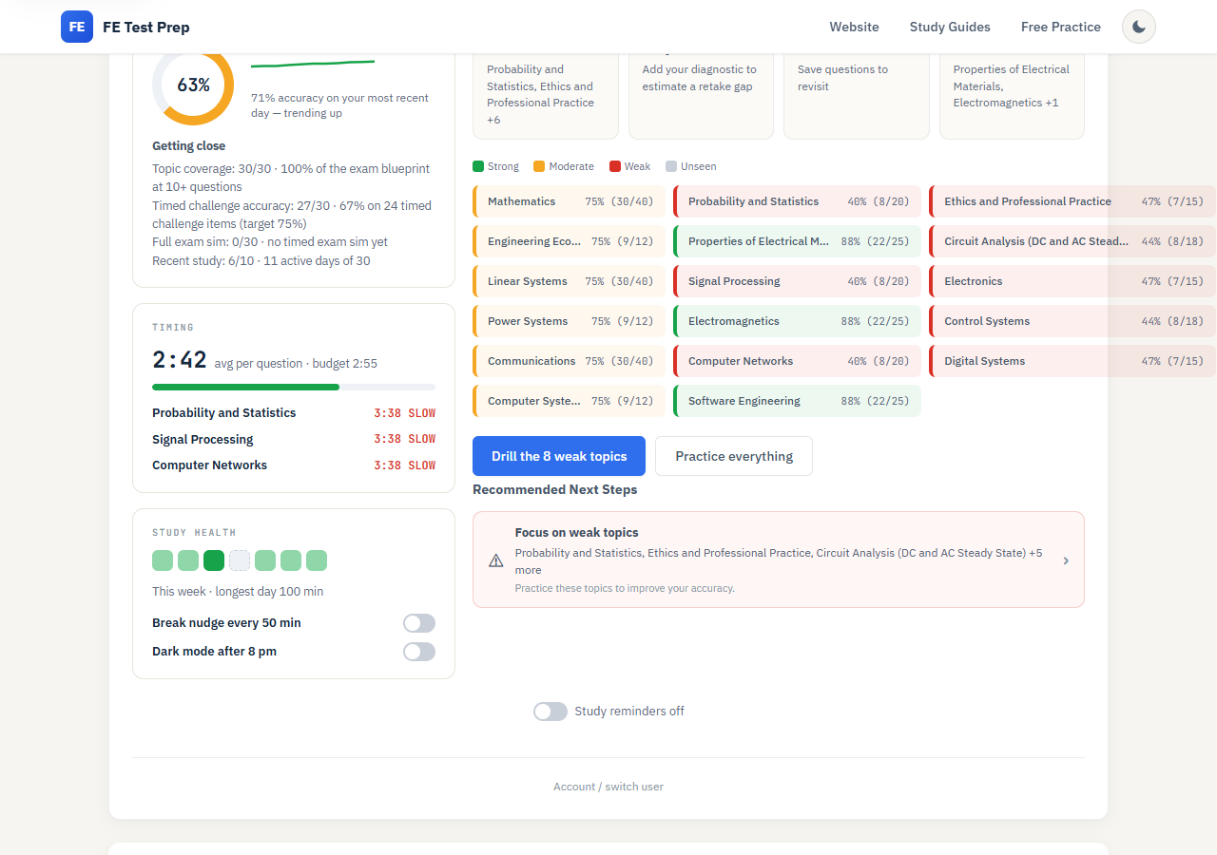Viewport: 1217px width, 855px height.
Task: Open the Power Systems topic tile
Action: (569, 321)
